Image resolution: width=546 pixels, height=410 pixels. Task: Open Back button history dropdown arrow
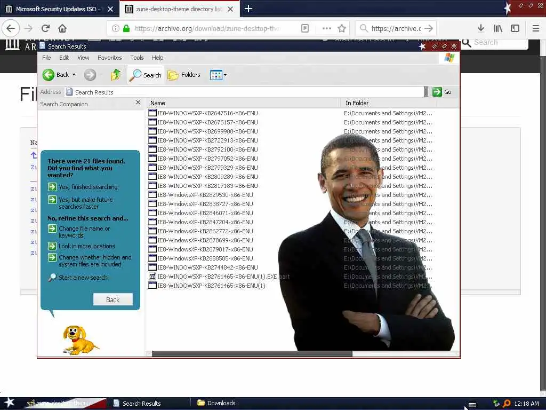click(x=74, y=75)
